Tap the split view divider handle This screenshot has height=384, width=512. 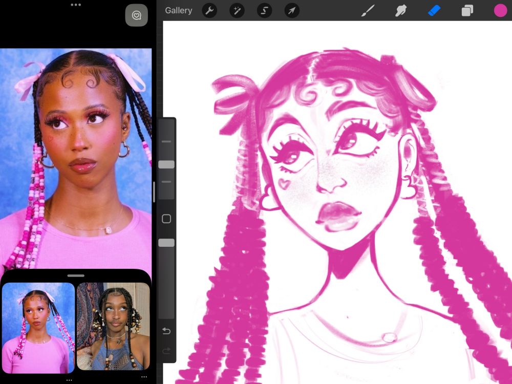(x=154, y=192)
